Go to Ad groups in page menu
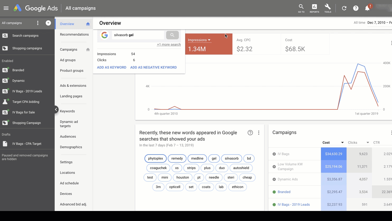Image resolution: width=392 pixels, height=221 pixels. 68,60
